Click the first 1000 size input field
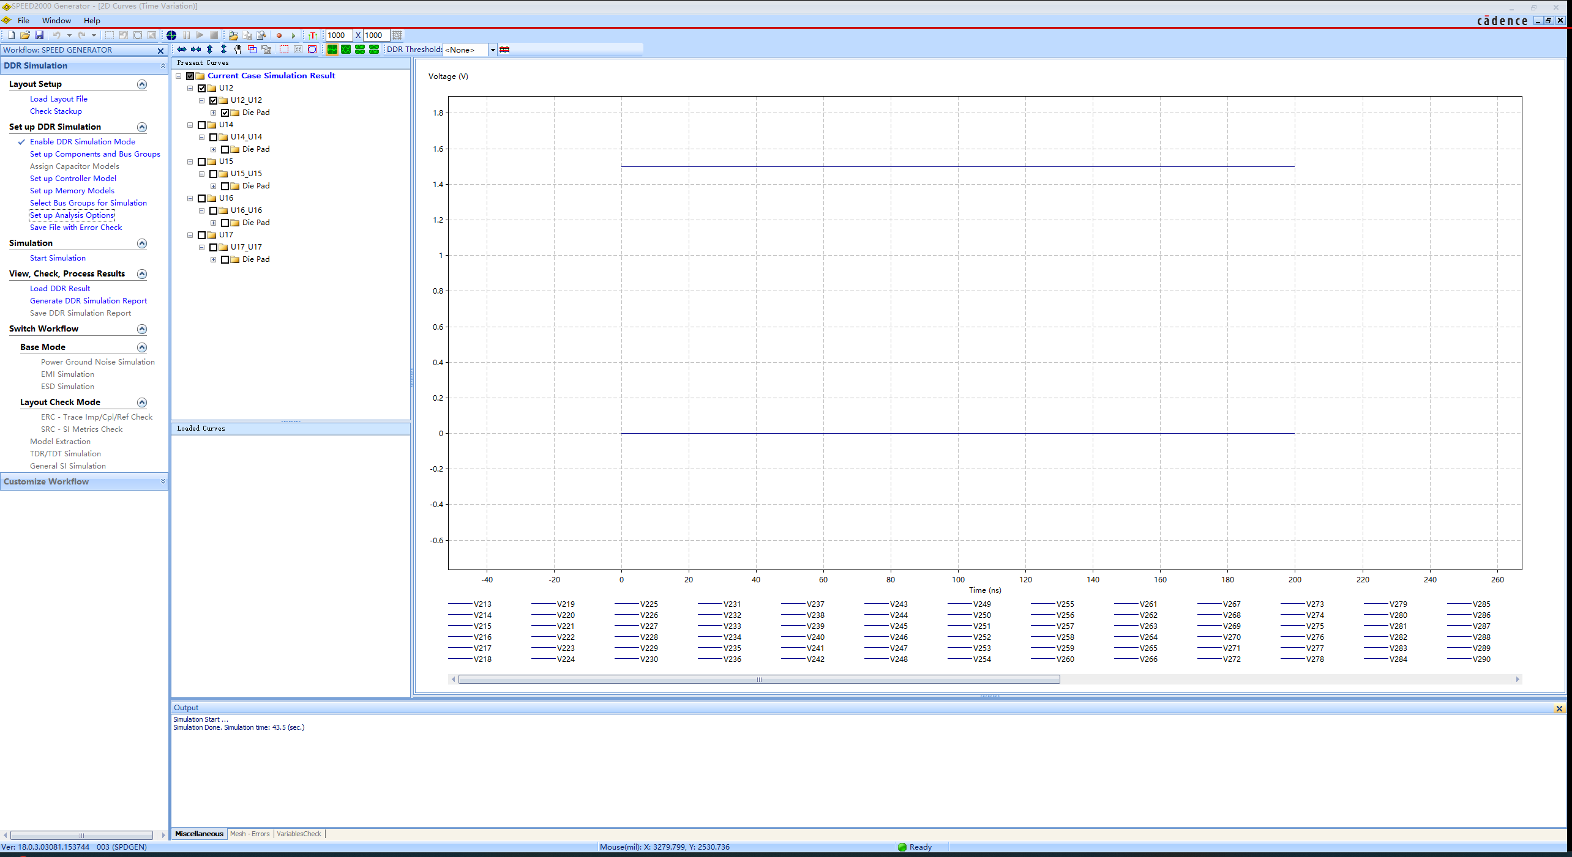 click(339, 35)
